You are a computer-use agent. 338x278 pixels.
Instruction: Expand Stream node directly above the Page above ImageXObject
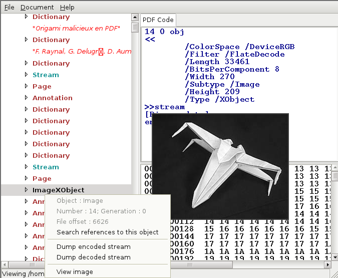[26, 167]
